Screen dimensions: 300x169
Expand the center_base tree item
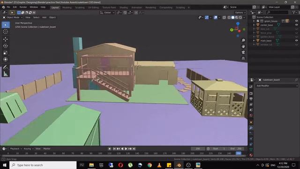pyautogui.click(x=254, y=25)
